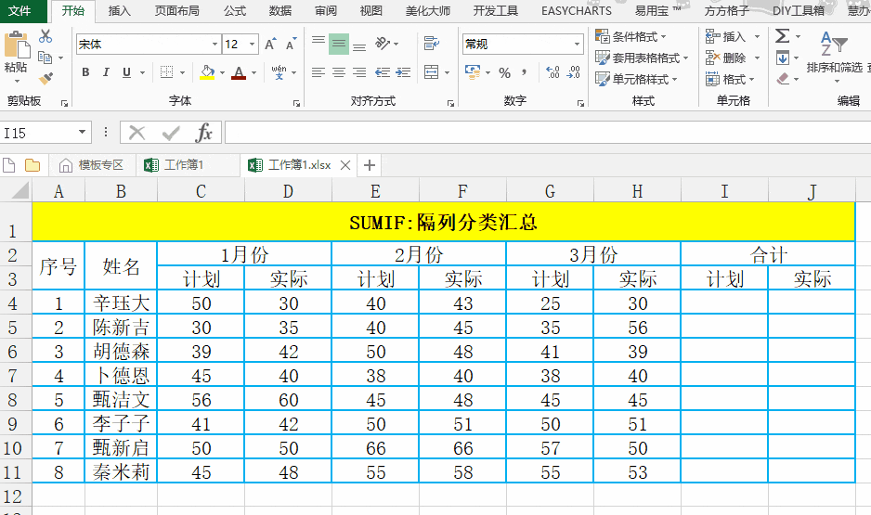This screenshot has height=515, width=871.
Task: Click the 排序和筛选 button
Action: [x=833, y=67]
